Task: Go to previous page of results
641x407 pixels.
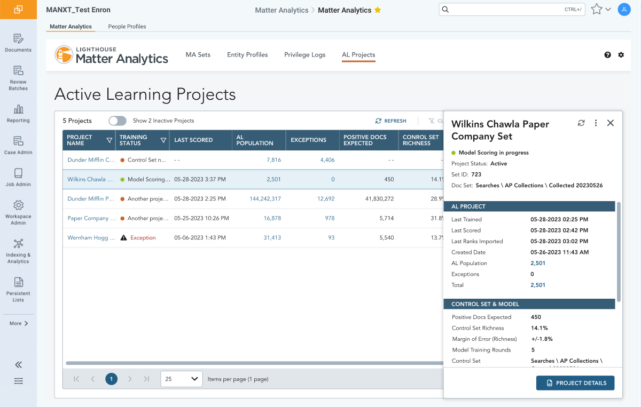Action: click(x=93, y=379)
